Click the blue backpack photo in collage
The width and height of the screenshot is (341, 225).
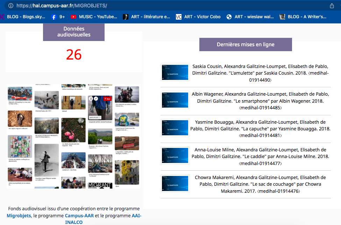[127, 120]
